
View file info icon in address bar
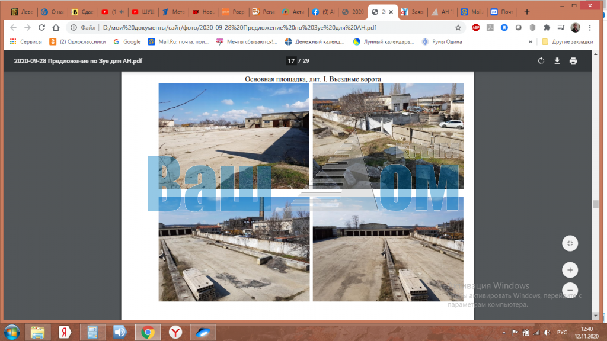[74, 27]
